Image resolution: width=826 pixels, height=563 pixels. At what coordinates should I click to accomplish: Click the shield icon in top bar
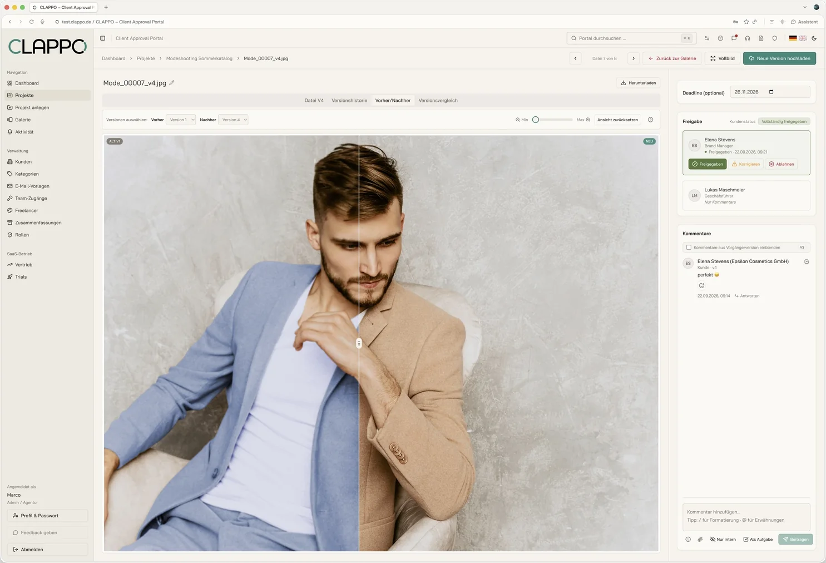[774, 38]
